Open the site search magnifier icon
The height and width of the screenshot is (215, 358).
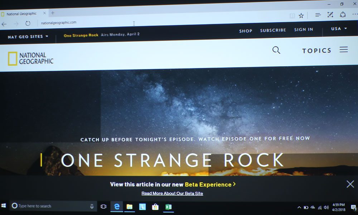click(276, 50)
